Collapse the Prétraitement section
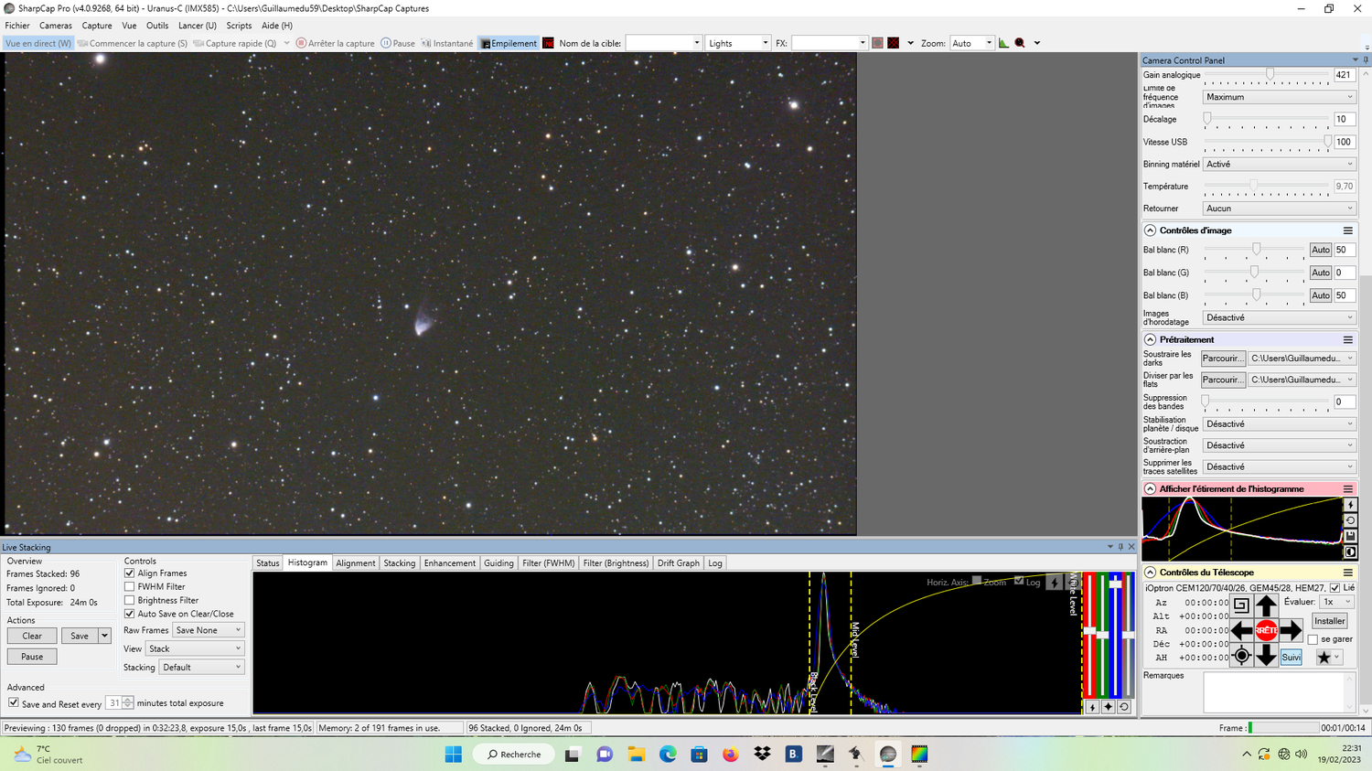The height and width of the screenshot is (771, 1372). [x=1150, y=339]
